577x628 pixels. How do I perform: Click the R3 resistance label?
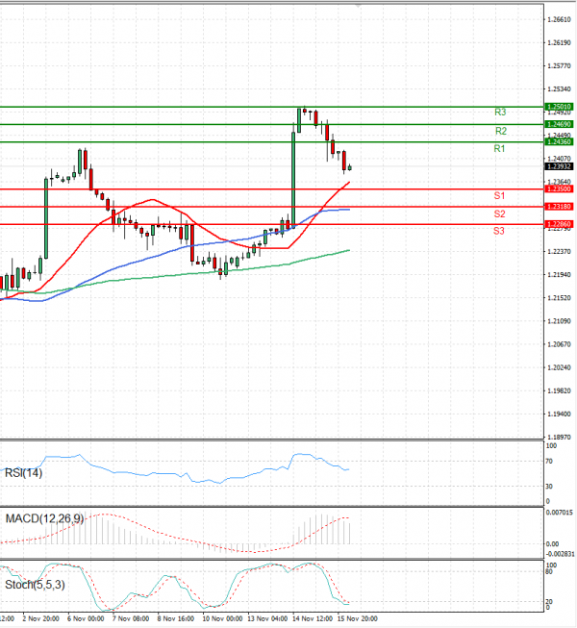(500, 113)
